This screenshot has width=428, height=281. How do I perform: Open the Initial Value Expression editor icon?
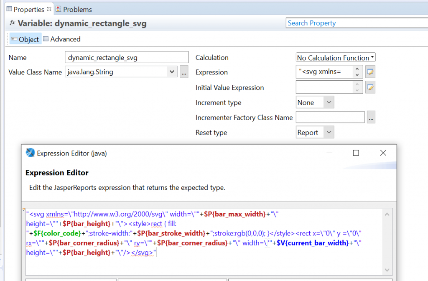[371, 87]
